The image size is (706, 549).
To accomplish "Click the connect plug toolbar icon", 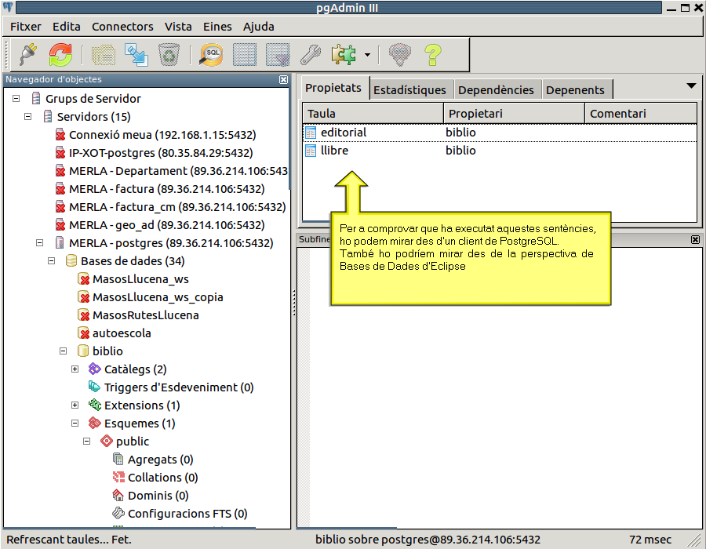I will click(x=28, y=54).
